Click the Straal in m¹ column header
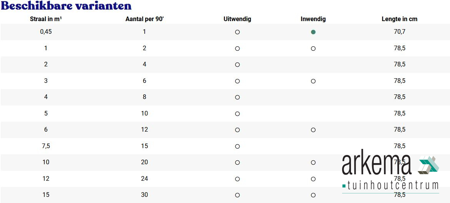The width and height of the screenshot is (450, 203). coord(46,19)
